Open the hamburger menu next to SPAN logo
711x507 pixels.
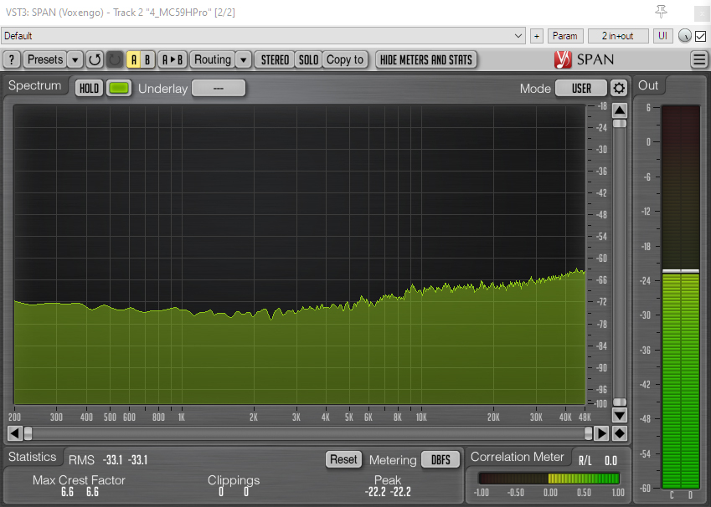click(699, 59)
